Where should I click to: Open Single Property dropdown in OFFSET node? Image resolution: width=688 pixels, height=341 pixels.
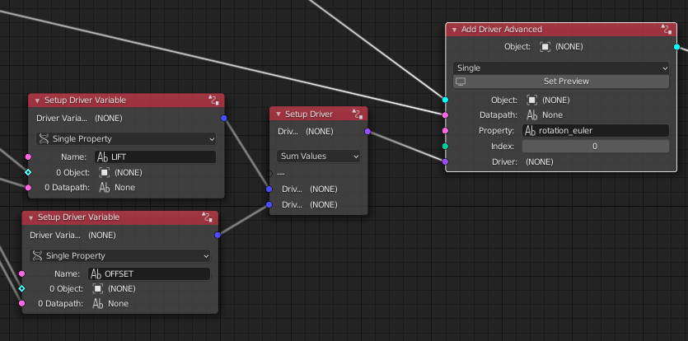[x=119, y=256]
